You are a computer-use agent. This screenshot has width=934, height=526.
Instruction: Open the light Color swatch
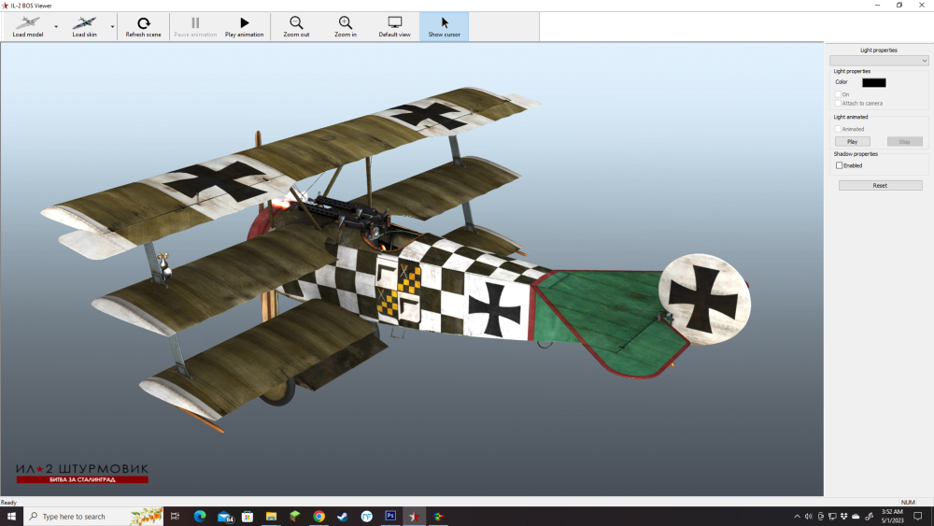click(873, 82)
